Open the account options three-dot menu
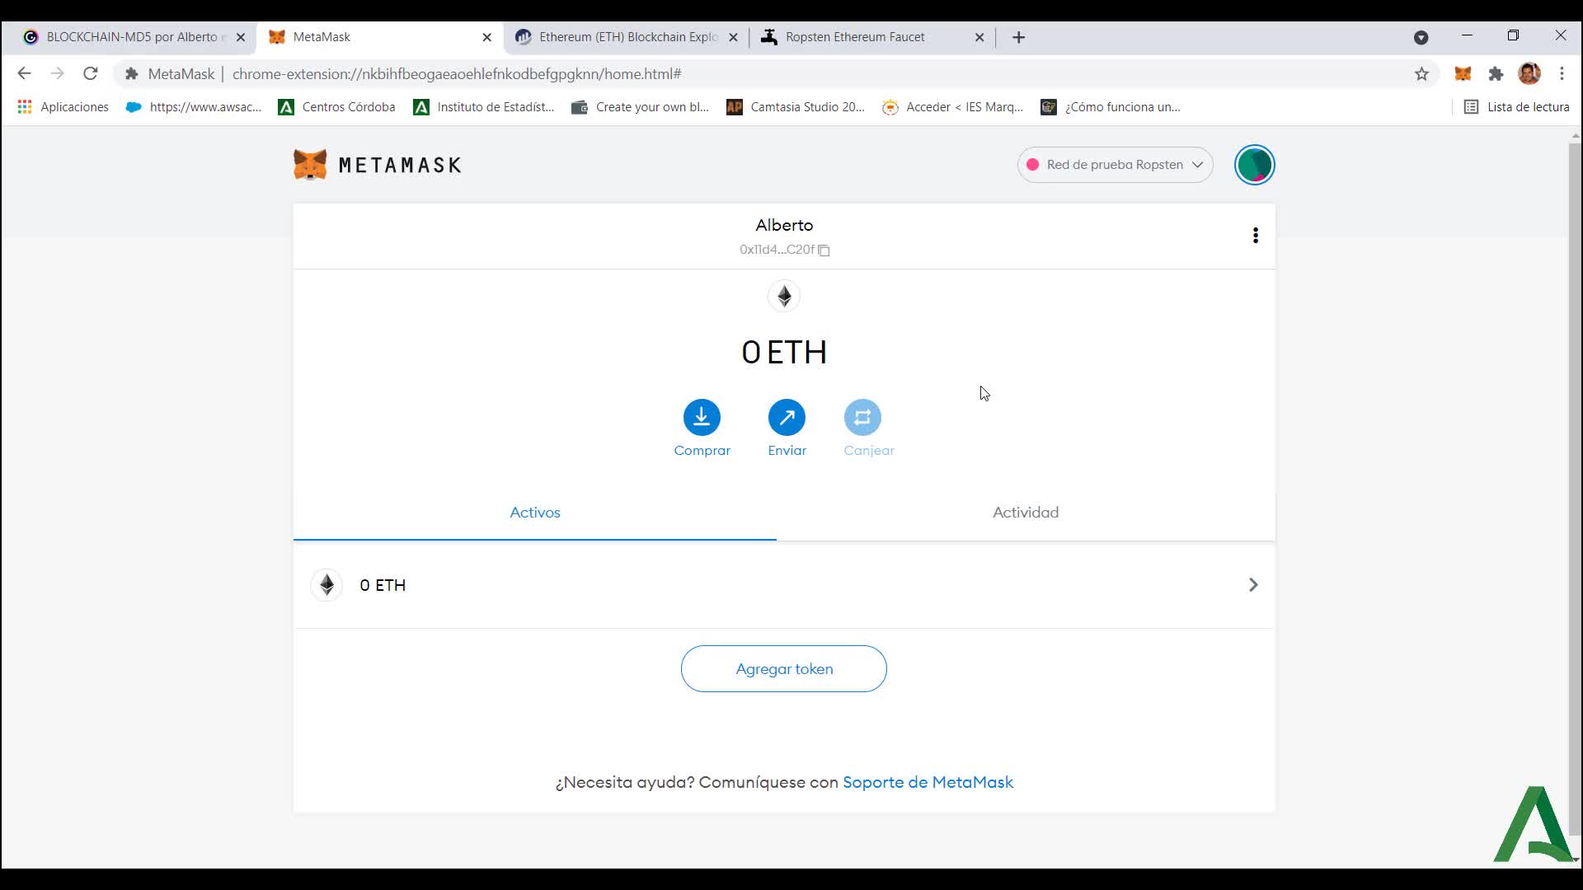Viewport: 1583px width, 890px height. pyautogui.click(x=1255, y=236)
